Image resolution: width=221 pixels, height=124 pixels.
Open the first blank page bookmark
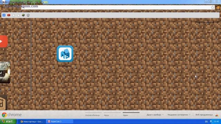coord(14,15)
